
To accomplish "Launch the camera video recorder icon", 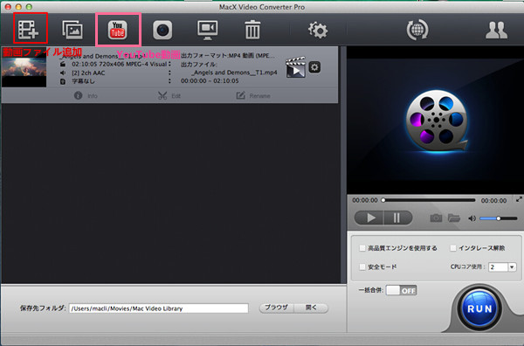I will (x=162, y=30).
